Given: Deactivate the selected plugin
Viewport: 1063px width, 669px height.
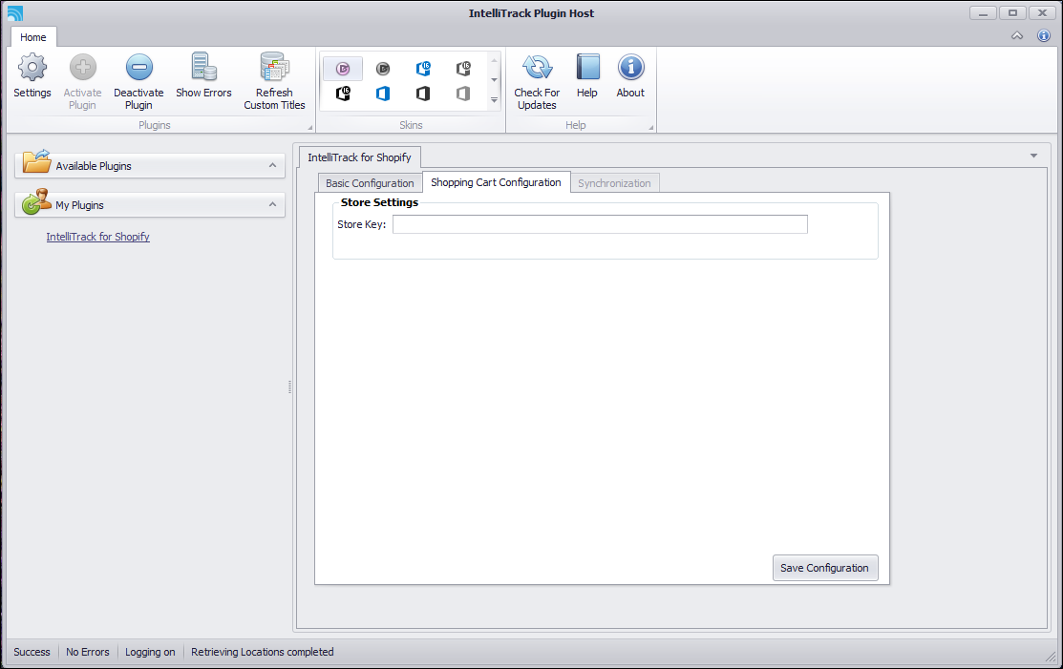Looking at the screenshot, I should click(138, 81).
